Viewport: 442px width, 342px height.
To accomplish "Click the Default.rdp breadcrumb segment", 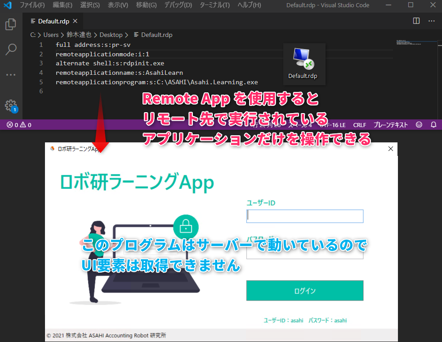I will (x=157, y=35).
